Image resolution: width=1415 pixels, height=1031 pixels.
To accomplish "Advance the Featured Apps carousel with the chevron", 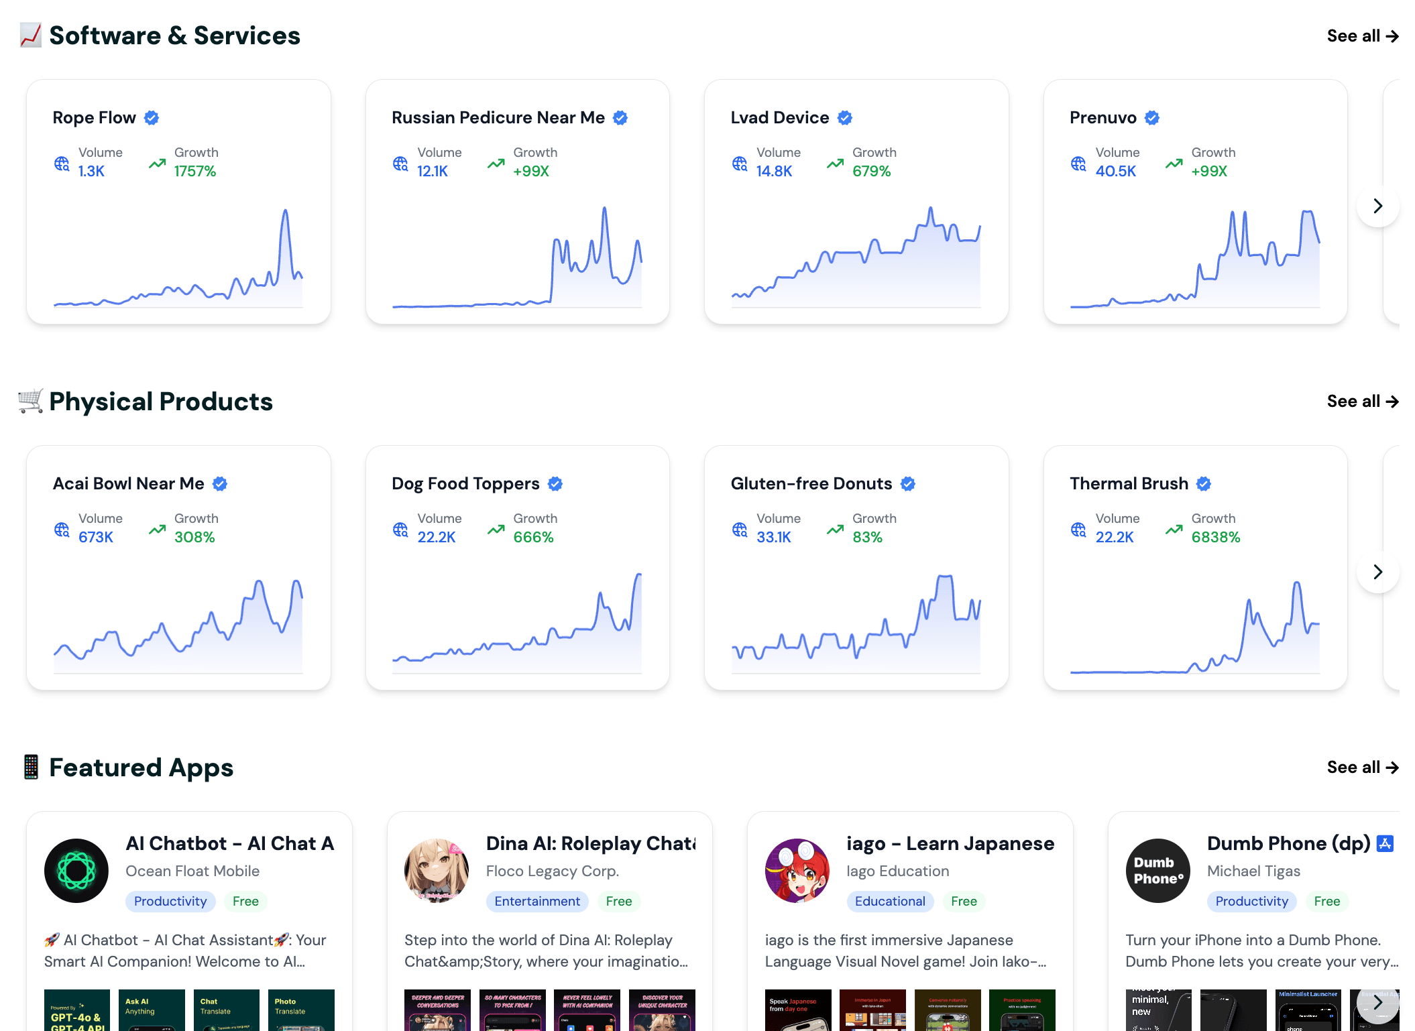I will (1377, 1002).
